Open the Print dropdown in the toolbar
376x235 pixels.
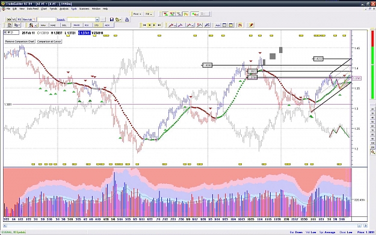tap(137, 14)
